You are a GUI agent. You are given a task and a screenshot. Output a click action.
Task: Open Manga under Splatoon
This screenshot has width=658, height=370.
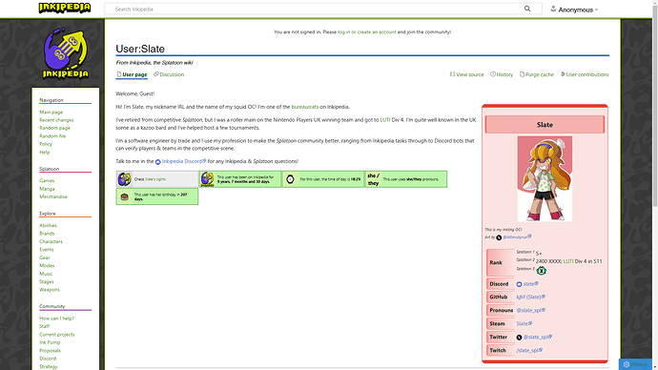(47, 189)
